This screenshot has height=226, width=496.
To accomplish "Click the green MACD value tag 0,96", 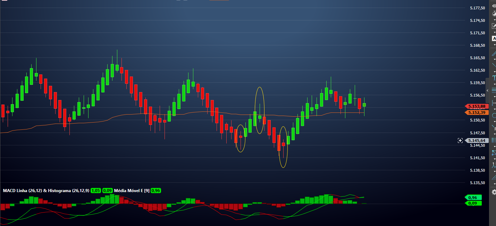I will tap(473, 198).
